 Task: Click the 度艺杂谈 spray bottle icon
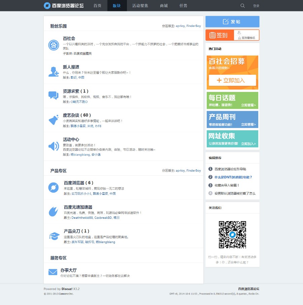[x=54, y=120]
